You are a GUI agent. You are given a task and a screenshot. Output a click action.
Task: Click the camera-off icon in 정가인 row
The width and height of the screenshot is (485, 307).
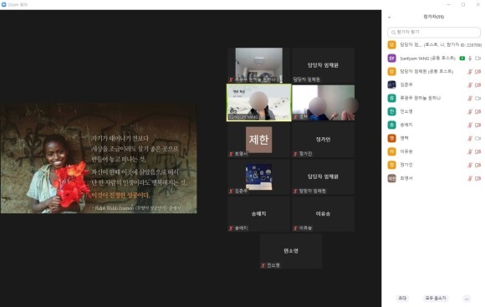click(x=477, y=165)
